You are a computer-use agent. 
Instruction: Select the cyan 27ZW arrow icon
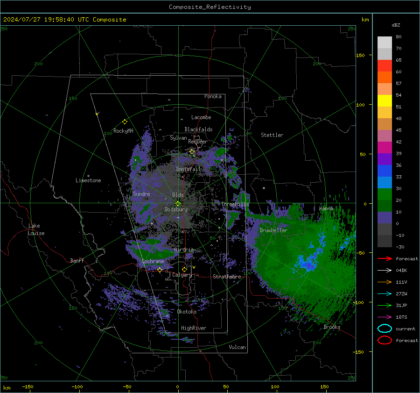(x=385, y=294)
